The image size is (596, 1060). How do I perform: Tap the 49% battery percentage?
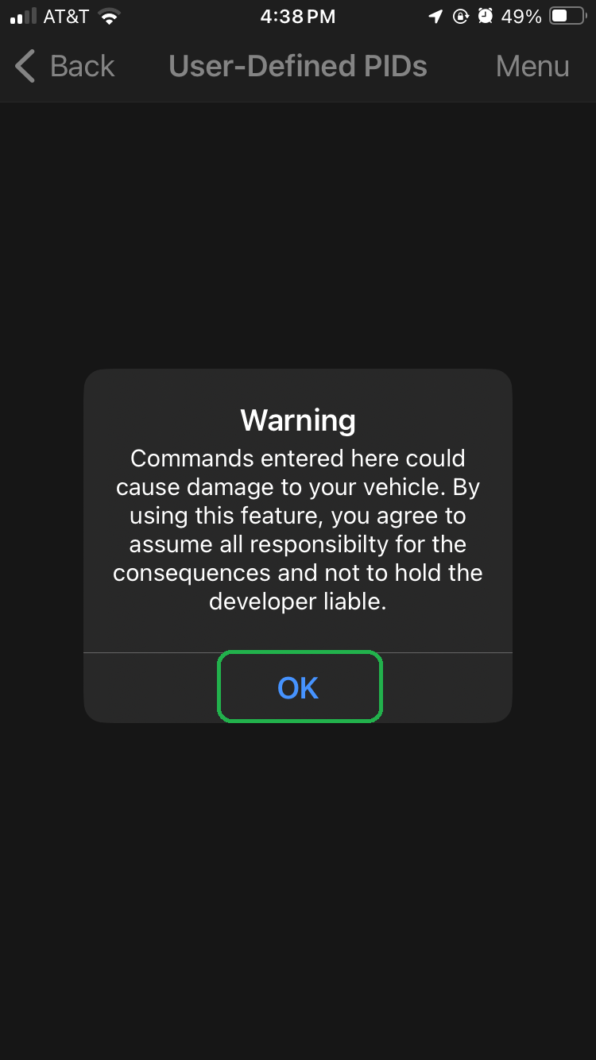coord(521,17)
